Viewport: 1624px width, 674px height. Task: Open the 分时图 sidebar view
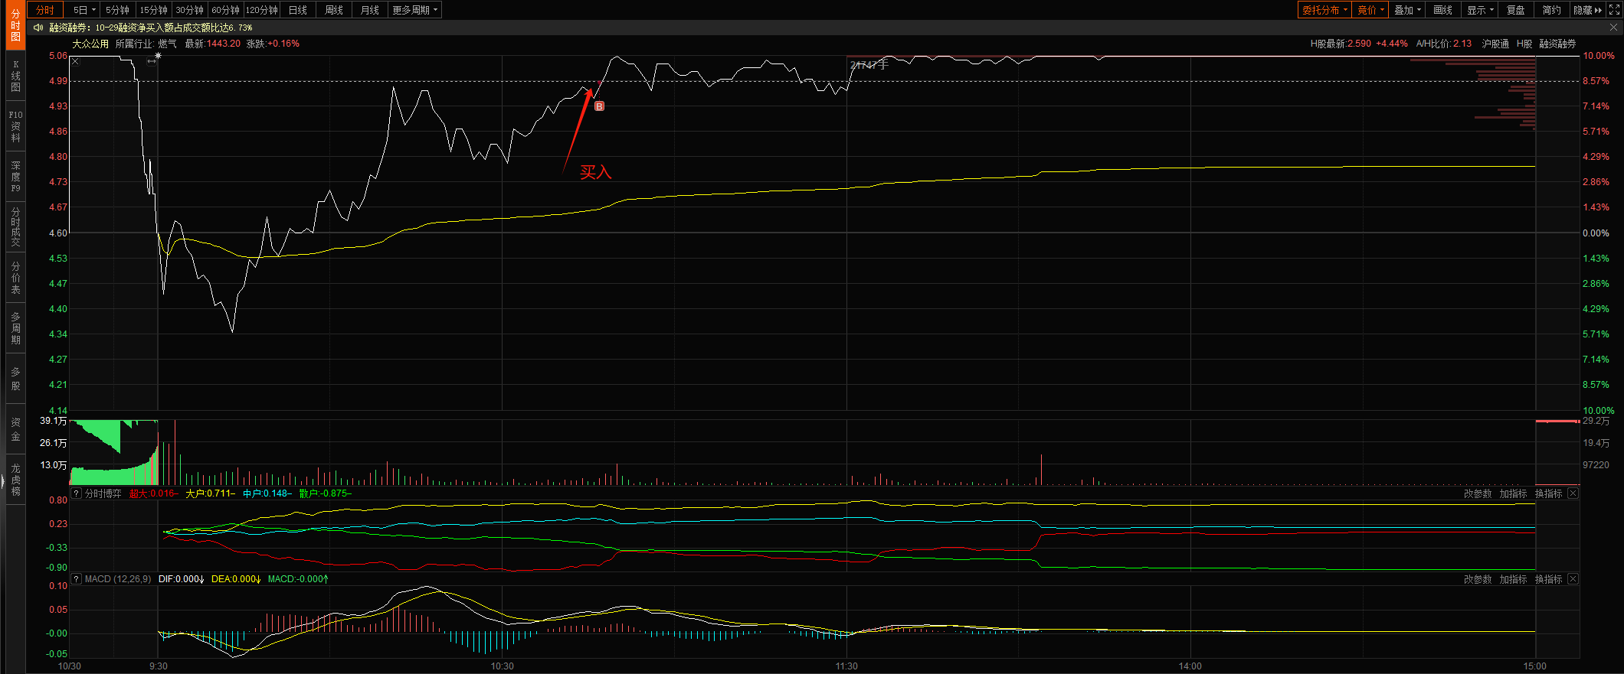[15, 25]
